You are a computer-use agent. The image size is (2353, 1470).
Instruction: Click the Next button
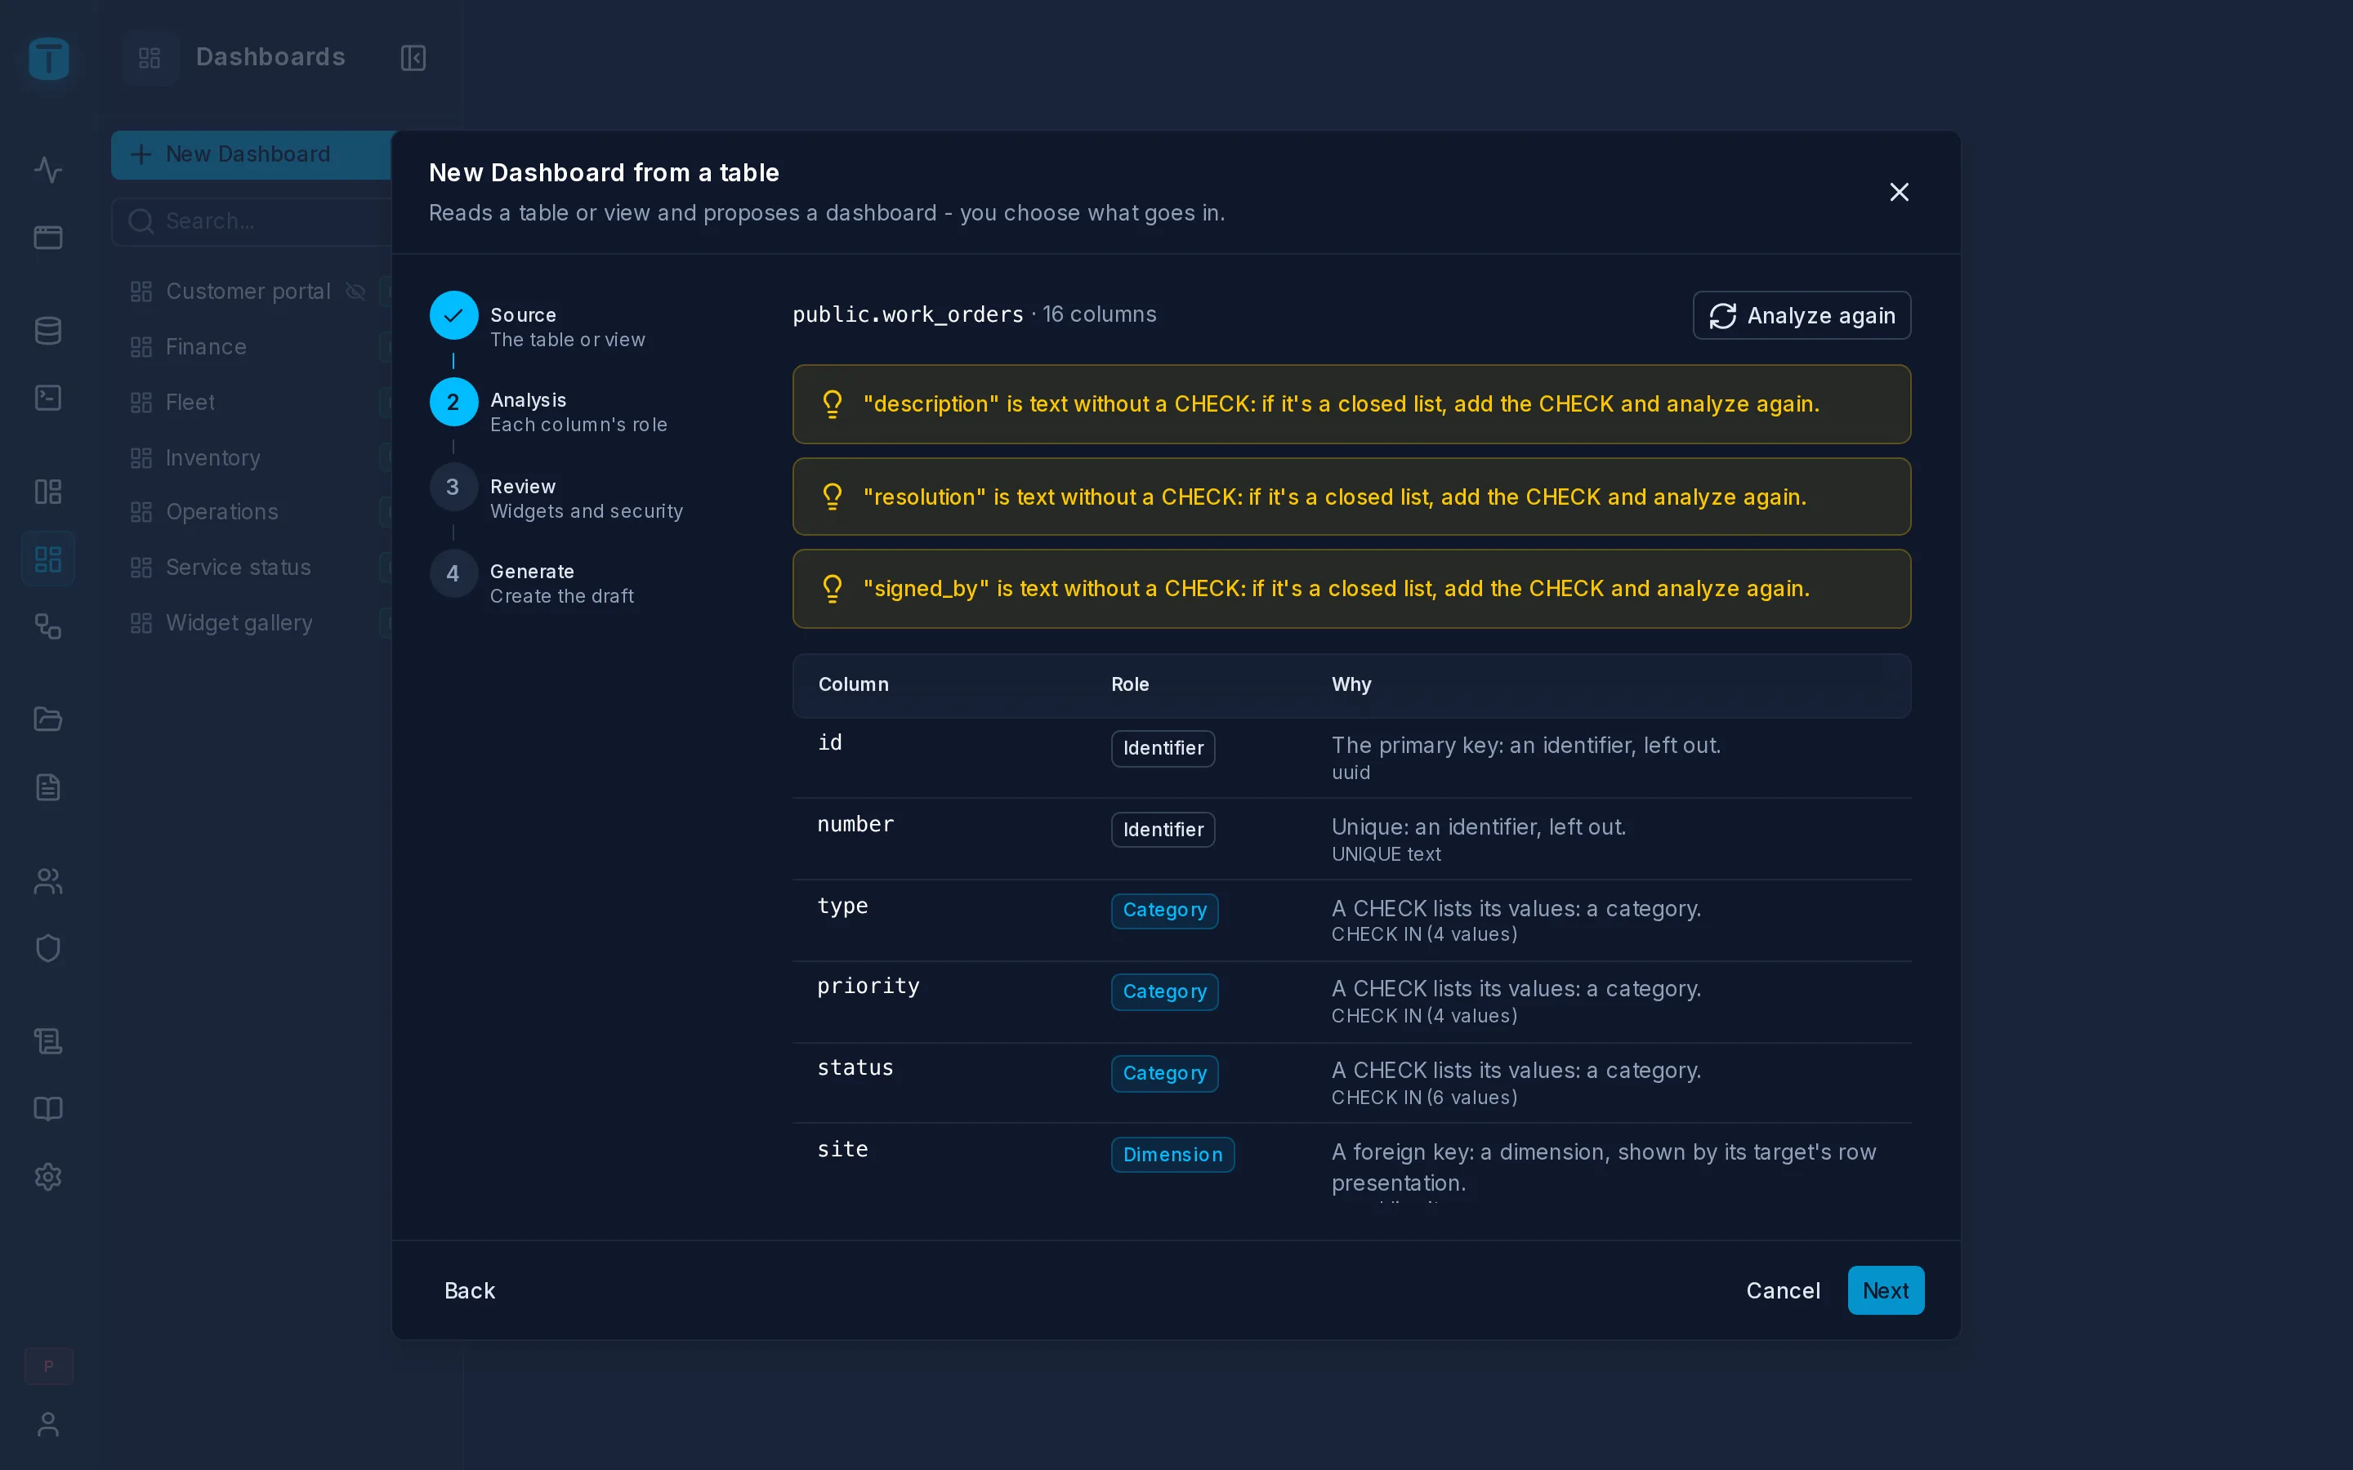click(1886, 1290)
